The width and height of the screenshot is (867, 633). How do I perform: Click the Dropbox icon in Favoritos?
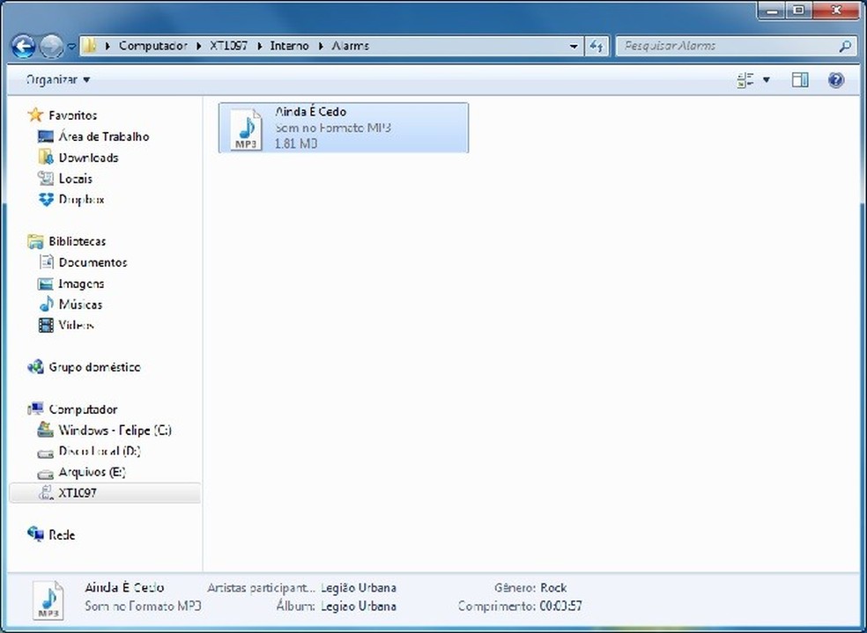coord(46,199)
